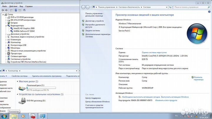This screenshot has height=119, width=212.
Task: Open Панель управления домашняя страница link
Action: 94,15
